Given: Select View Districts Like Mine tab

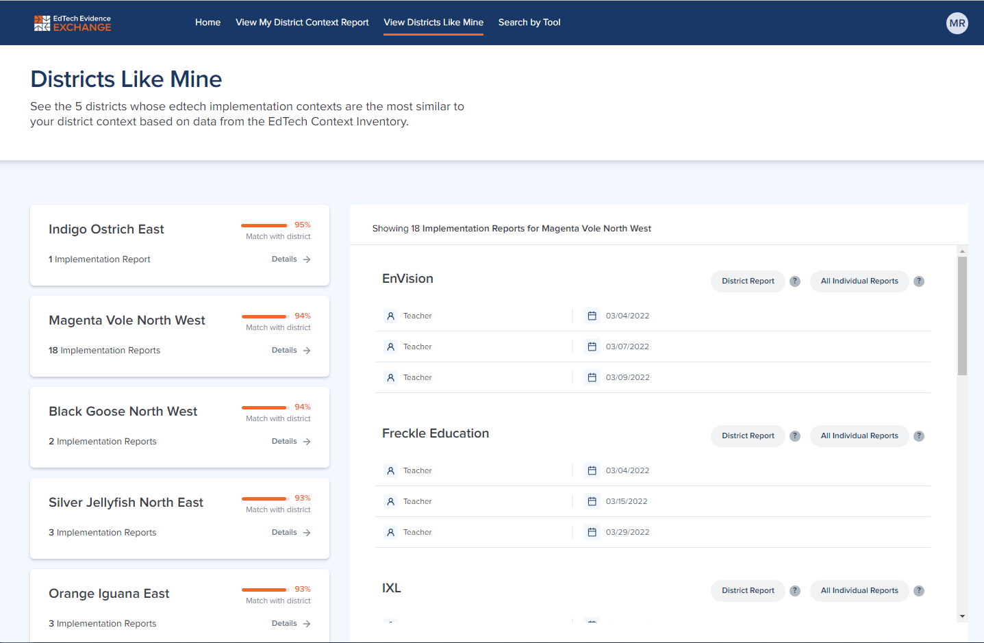Looking at the screenshot, I should (433, 23).
